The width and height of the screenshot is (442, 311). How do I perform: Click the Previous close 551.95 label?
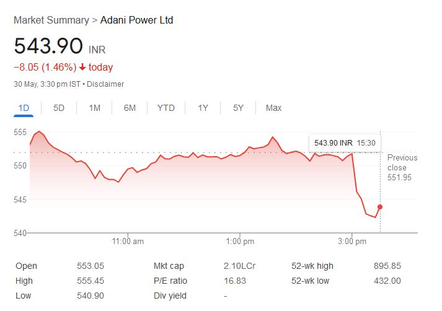pyautogui.click(x=402, y=168)
